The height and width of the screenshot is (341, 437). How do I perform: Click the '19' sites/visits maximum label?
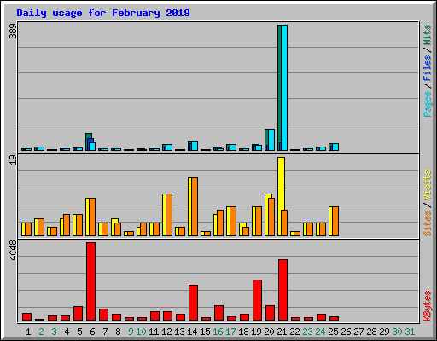tap(13, 160)
